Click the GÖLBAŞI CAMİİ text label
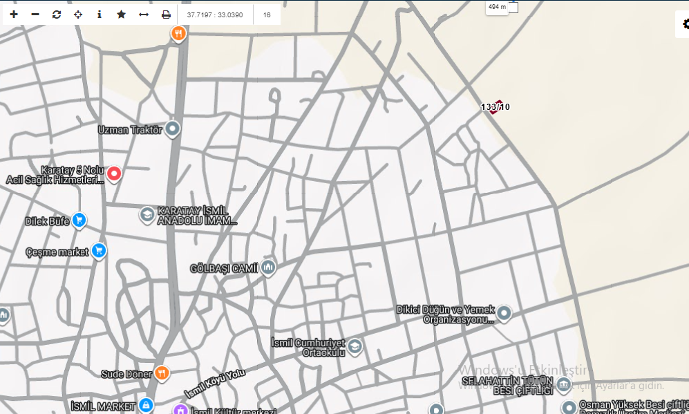 click(224, 268)
